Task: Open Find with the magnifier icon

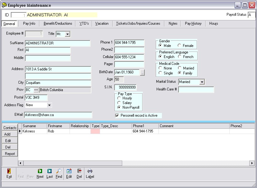Action: (x=59, y=171)
